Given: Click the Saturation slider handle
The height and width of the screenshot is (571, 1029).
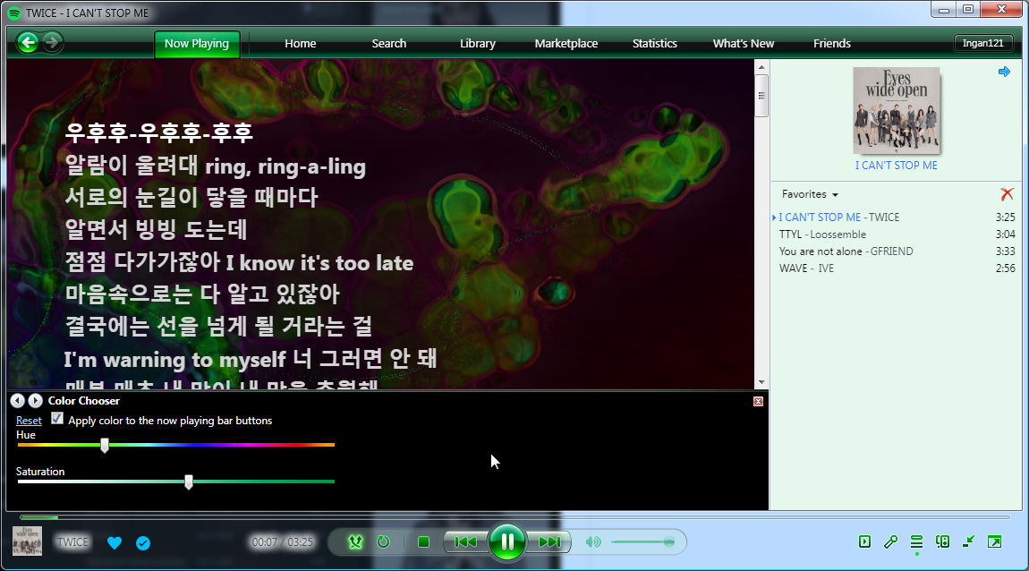Looking at the screenshot, I should click(x=189, y=482).
